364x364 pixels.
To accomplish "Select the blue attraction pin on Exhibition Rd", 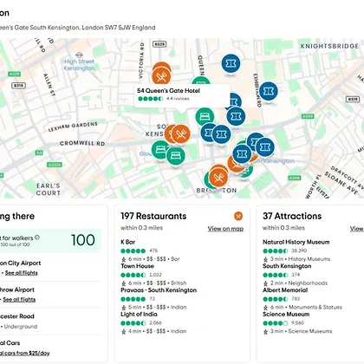I will point(269,91).
